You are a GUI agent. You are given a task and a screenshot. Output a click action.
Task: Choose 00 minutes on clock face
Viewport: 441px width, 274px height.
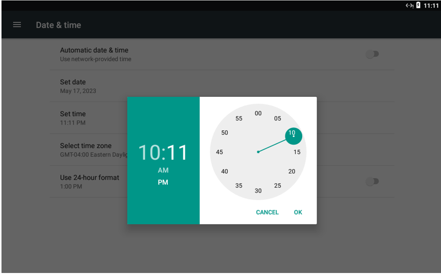[258, 113]
